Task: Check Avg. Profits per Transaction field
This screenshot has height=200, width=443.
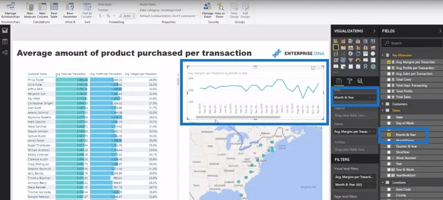Action: click(x=389, y=68)
